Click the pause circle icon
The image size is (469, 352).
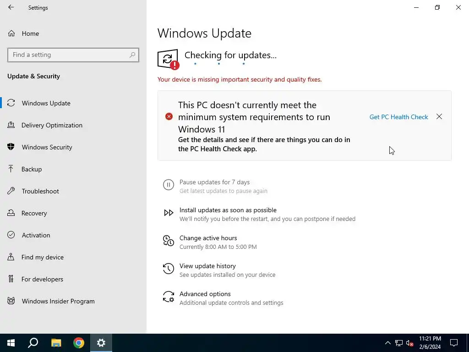click(169, 185)
